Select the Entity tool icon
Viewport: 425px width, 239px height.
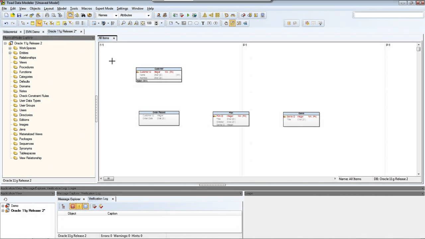33,23
